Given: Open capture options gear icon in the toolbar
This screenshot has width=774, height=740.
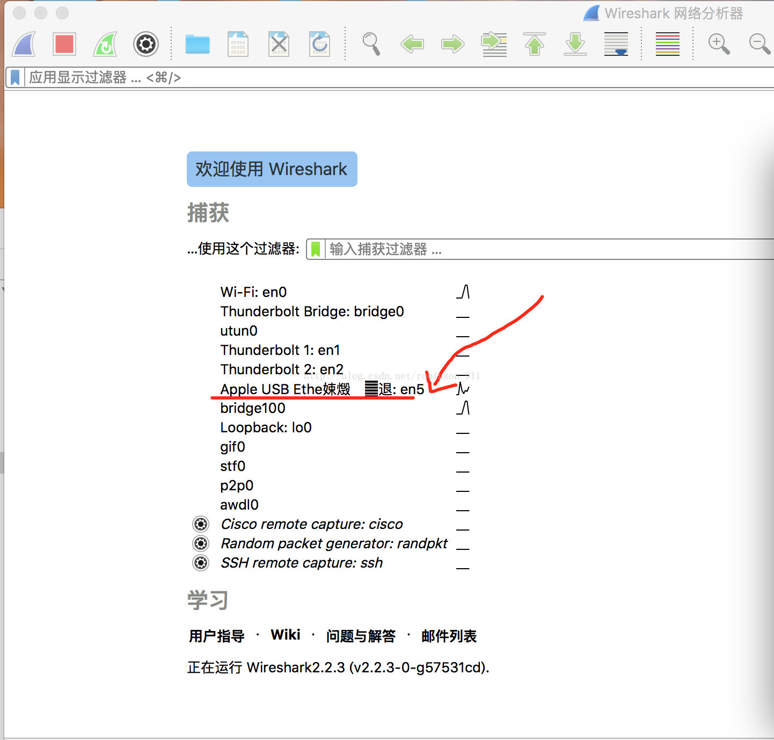Looking at the screenshot, I should [146, 44].
